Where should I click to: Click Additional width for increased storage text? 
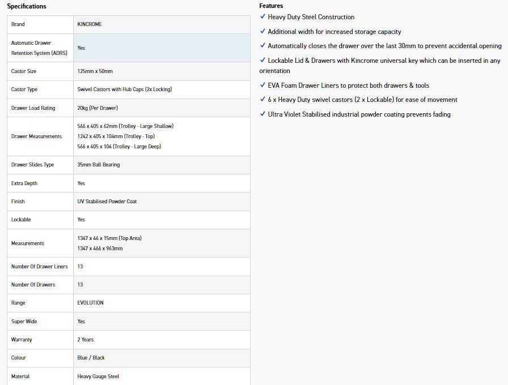[335, 32]
